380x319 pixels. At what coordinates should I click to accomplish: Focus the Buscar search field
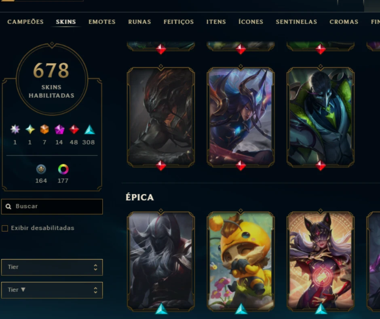pos(52,206)
